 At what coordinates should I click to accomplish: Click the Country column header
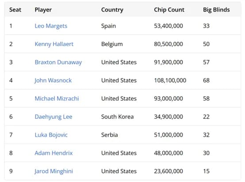coord(112,10)
